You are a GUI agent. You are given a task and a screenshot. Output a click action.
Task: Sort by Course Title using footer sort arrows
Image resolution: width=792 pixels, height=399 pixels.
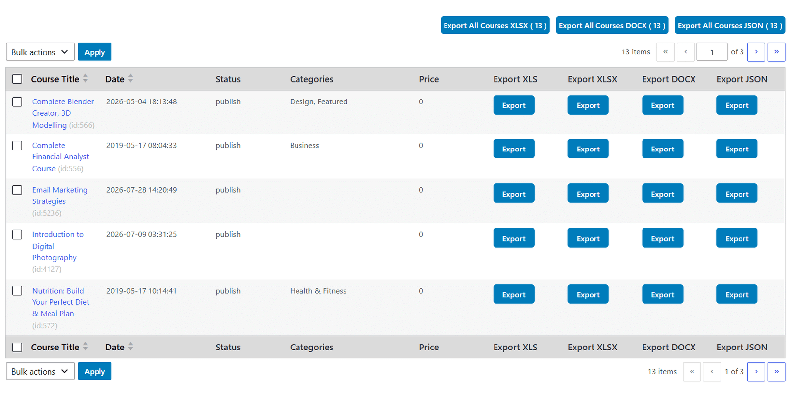point(85,347)
